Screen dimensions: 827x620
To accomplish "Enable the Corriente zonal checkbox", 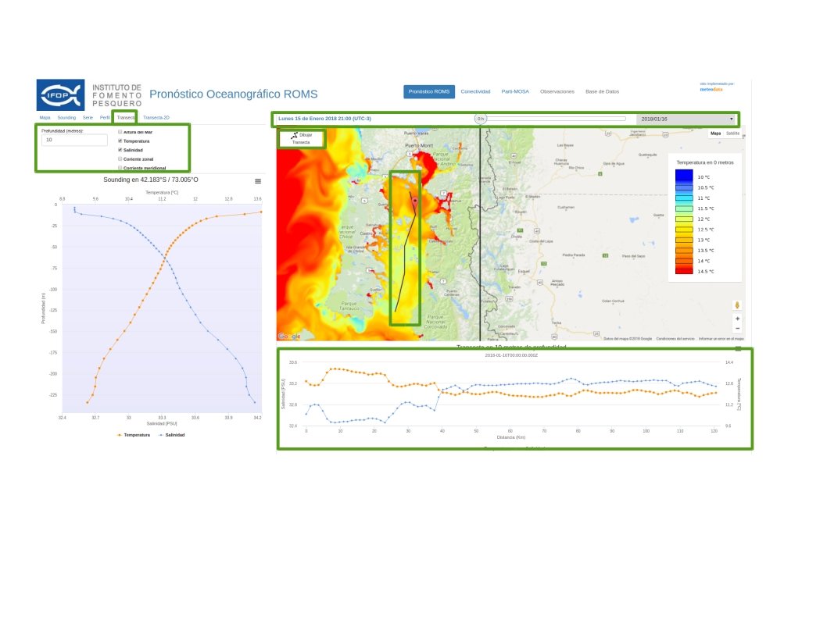I will click(120, 159).
